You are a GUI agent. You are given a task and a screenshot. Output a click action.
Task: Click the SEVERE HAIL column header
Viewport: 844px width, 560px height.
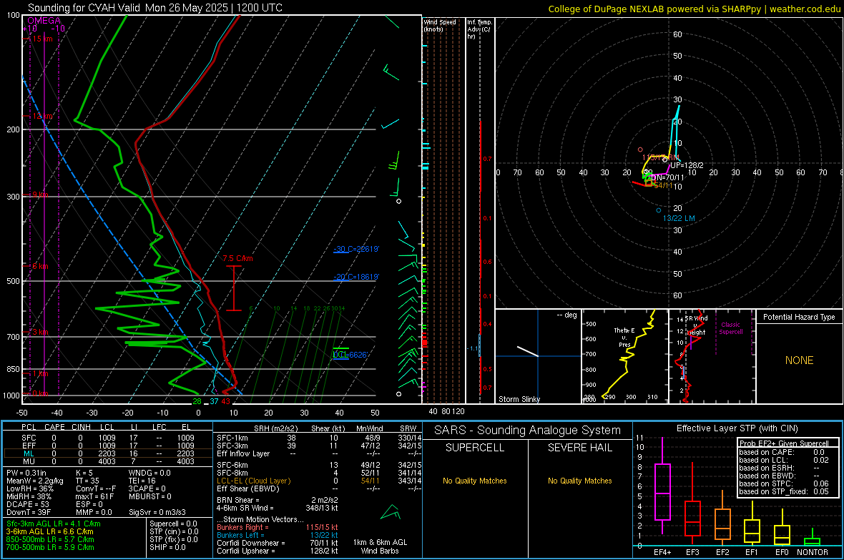pos(579,448)
